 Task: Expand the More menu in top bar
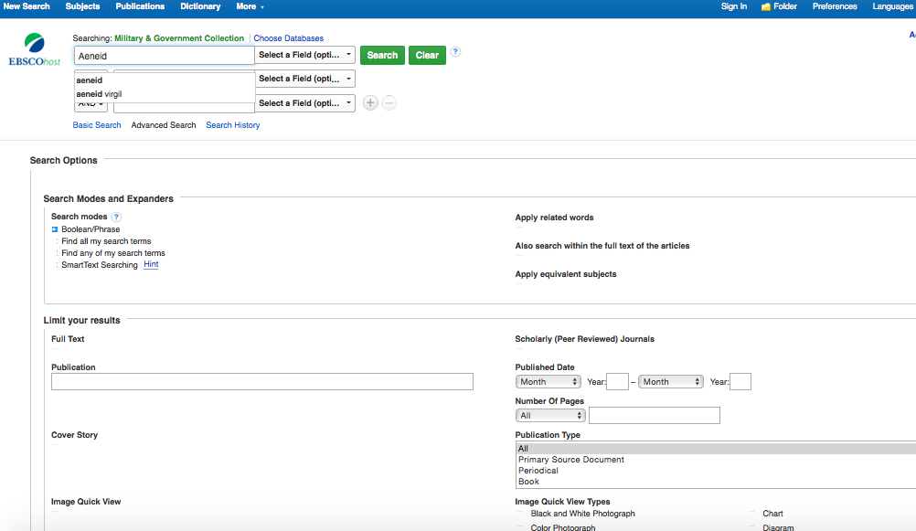click(x=250, y=6)
